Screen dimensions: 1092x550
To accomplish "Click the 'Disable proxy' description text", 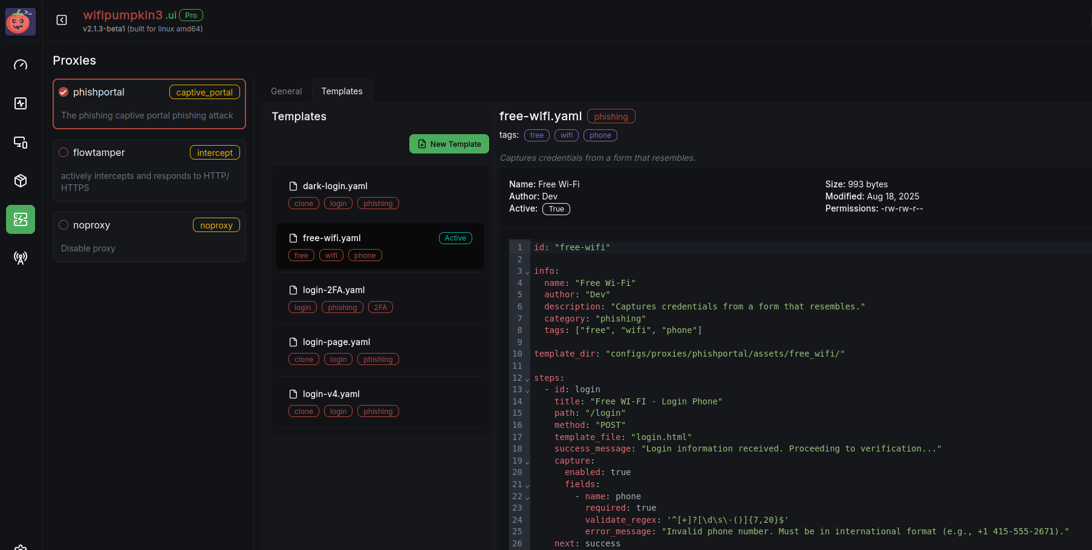I will point(88,248).
